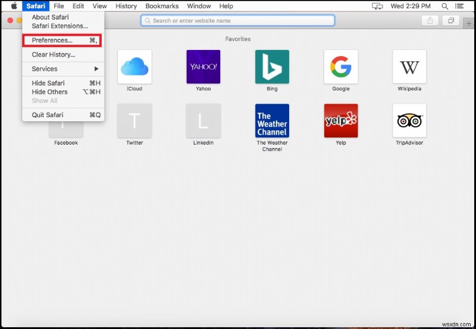Open the Edit menu

point(78,6)
